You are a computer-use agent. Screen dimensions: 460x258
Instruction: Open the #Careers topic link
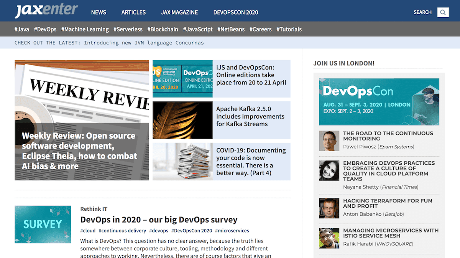[261, 29]
